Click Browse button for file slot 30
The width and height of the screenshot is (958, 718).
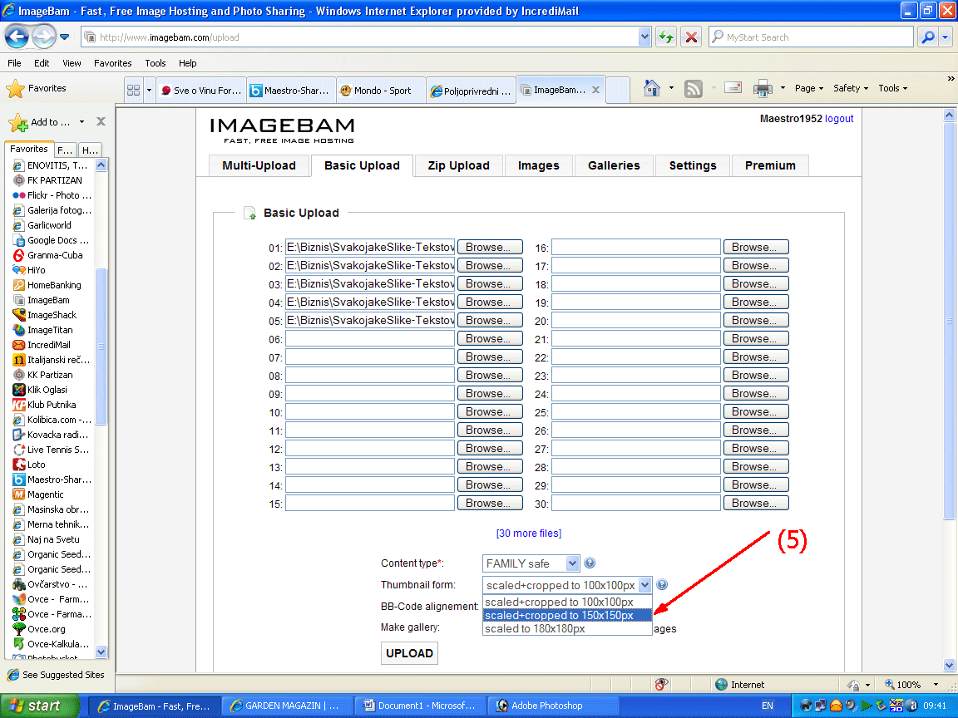click(757, 503)
